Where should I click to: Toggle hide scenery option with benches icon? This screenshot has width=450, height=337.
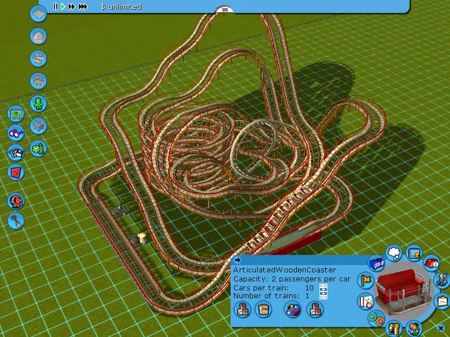click(38, 59)
